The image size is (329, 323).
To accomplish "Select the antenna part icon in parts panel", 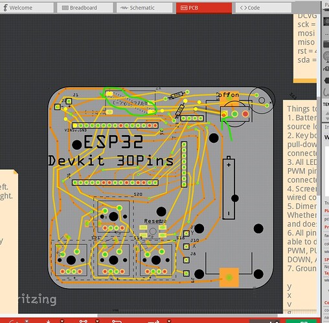I will pos(326,56).
